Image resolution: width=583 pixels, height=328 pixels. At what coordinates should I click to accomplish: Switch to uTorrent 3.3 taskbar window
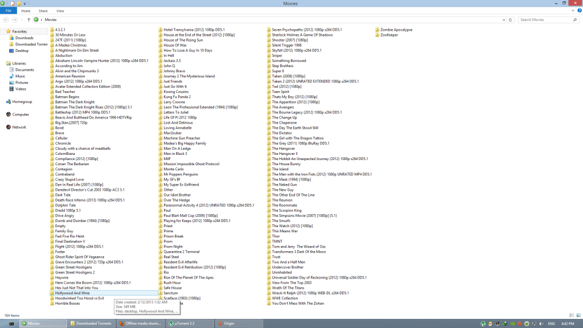coord(189,323)
